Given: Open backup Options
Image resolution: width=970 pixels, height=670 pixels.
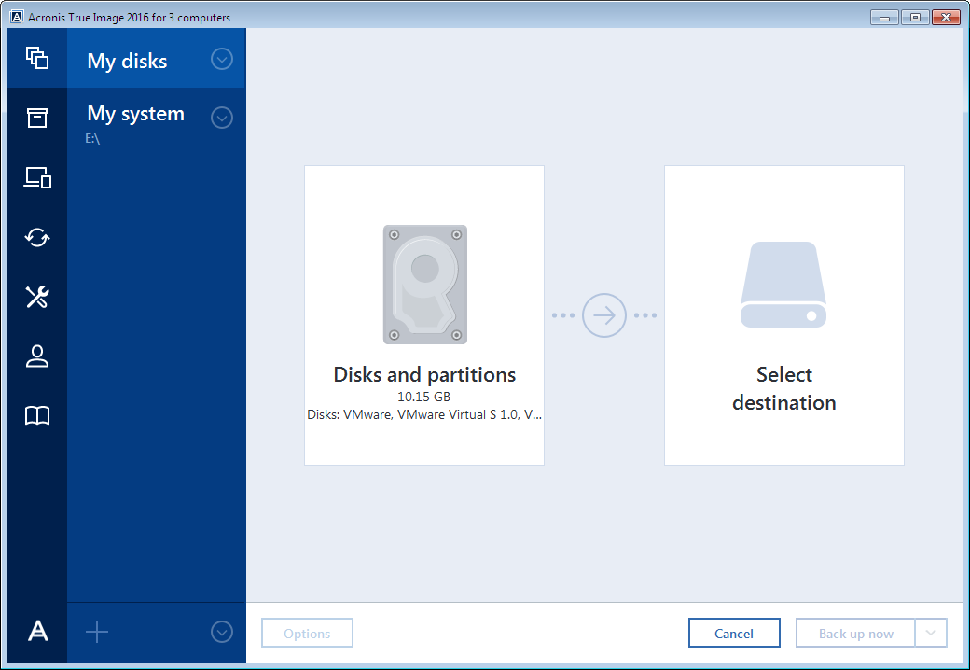Looking at the screenshot, I should point(307,633).
